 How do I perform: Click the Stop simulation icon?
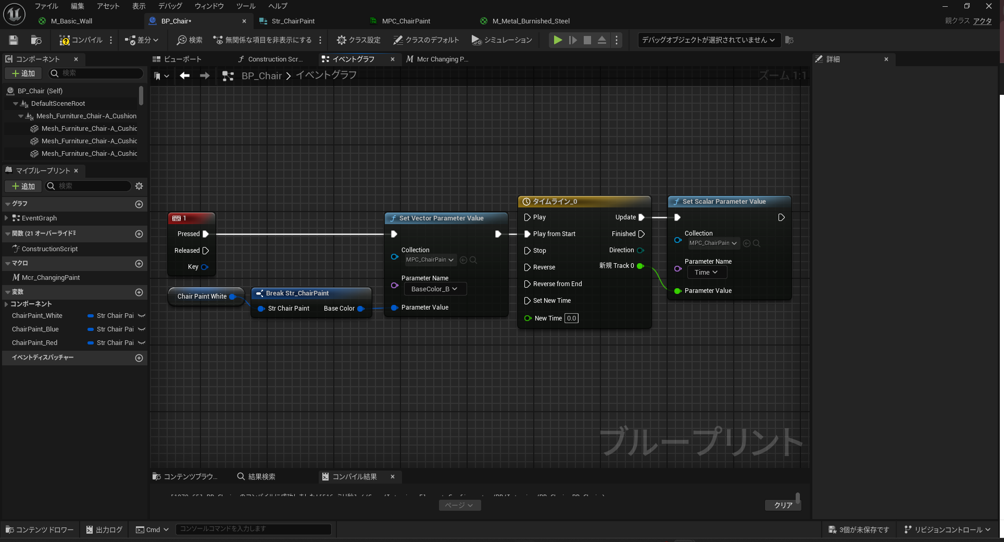click(587, 40)
